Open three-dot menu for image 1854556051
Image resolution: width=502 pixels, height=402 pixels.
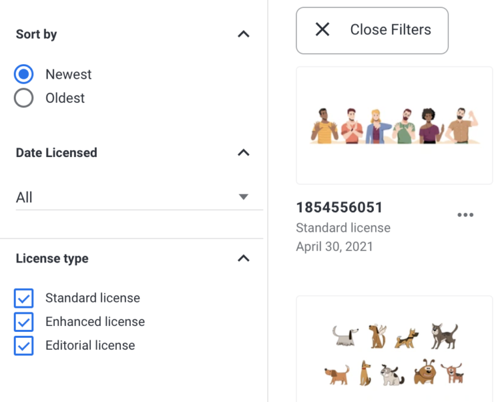[x=465, y=215]
